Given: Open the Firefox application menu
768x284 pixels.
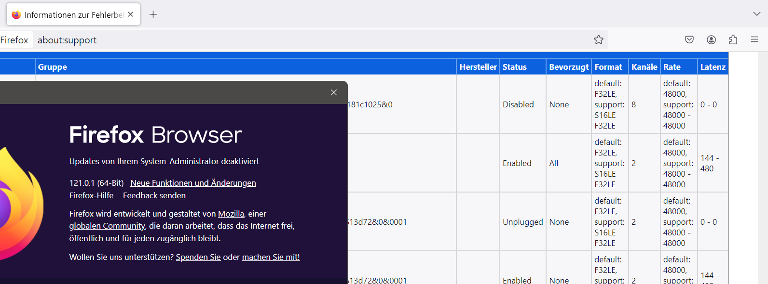Looking at the screenshot, I should coord(754,39).
